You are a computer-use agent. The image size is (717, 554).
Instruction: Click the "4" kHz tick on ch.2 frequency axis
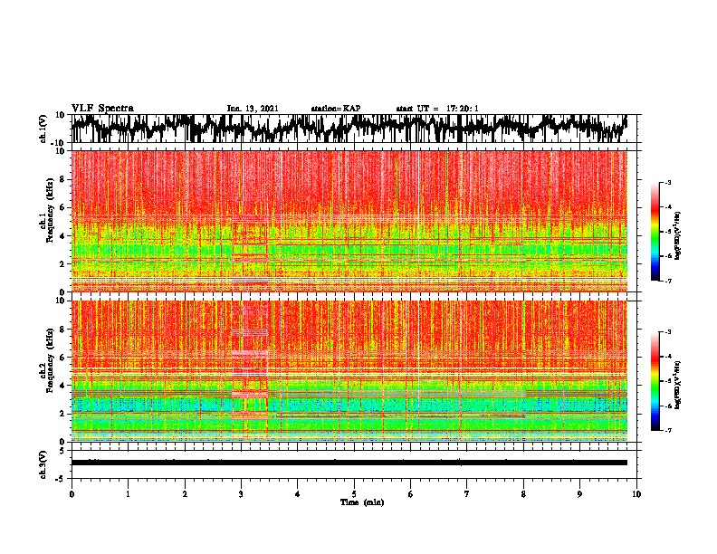tap(62, 386)
